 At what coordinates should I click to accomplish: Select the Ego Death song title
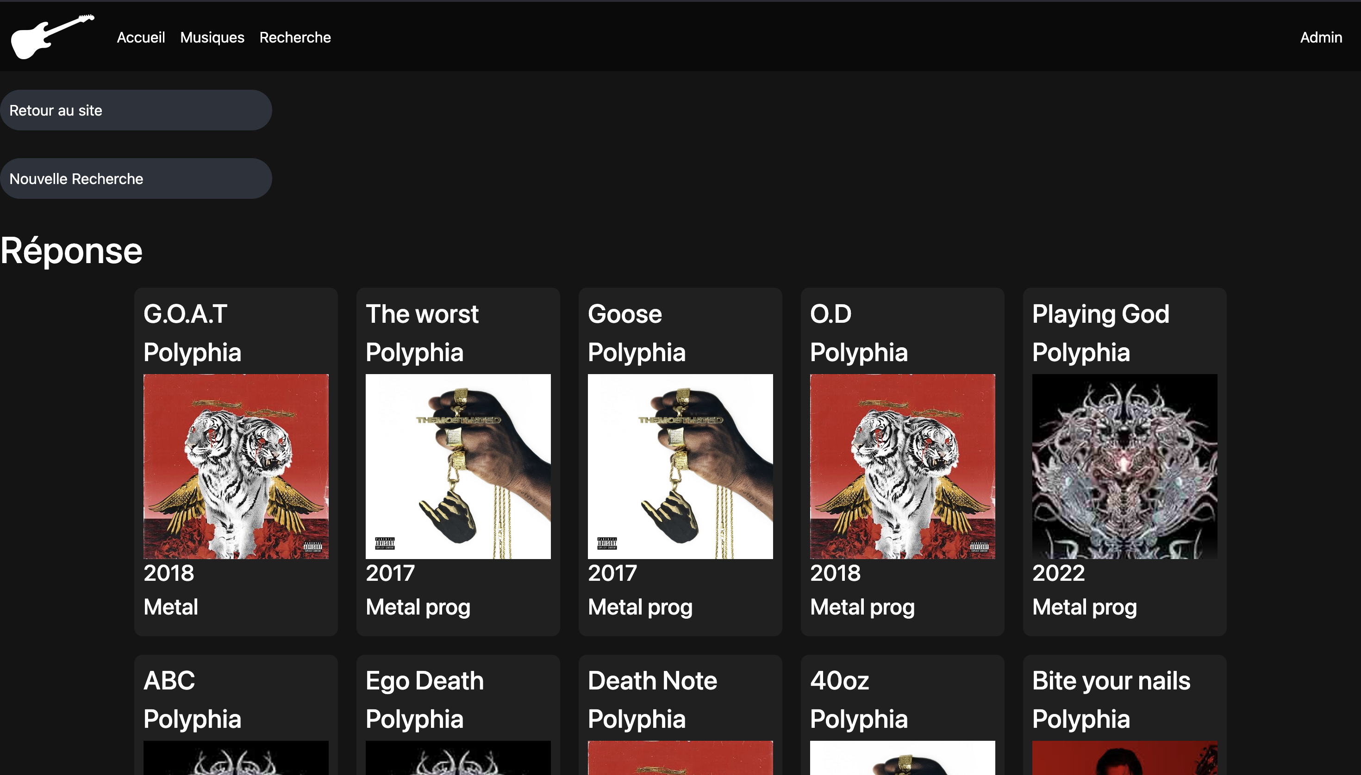click(425, 682)
